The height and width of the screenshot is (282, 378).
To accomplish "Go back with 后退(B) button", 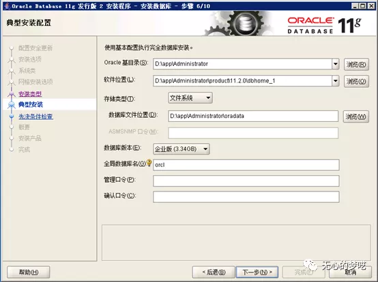I will click(214, 272).
